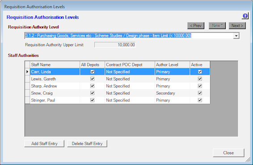This screenshot has width=253, height=165.
Task: Toggle Active checkbox for Sharp, Andrew
Action: pyautogui.click(x=200, y=86)
